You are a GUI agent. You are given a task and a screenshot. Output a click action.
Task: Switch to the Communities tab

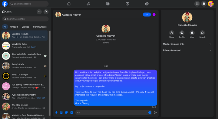(x=40, y=27)
